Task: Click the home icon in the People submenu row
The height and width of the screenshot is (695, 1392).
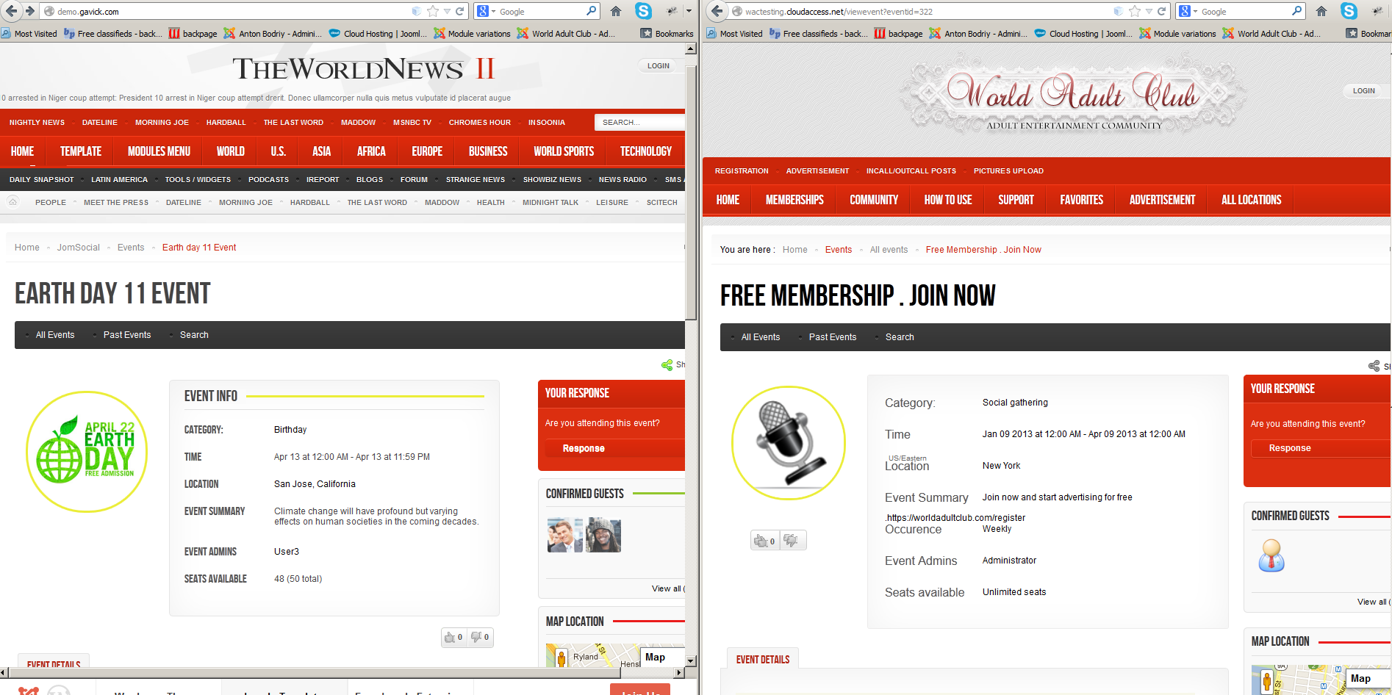Action: click(12, 201)
